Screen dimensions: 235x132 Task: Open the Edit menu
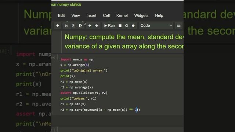pos(61,15)
